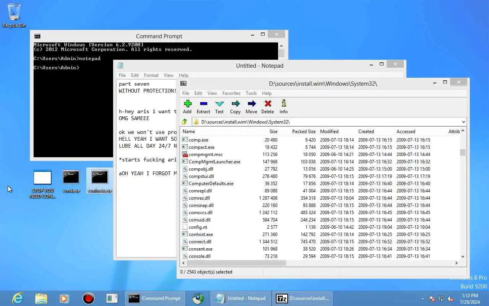Select ComputerDefaults.exe in list
The width and height of the screenshot is (489, 306).
(211, 184)
